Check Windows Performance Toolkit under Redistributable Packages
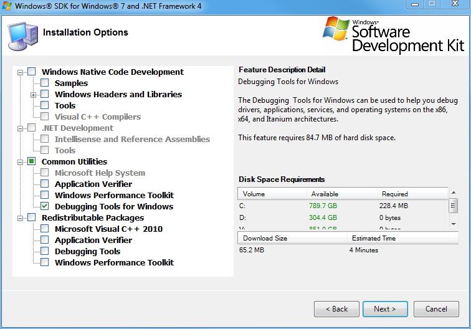 [x=44, y=262]
